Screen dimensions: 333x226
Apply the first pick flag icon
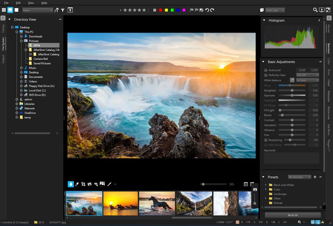[x=192, y=10]
